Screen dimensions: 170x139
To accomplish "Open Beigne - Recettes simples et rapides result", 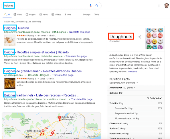I will pos(36,52).
